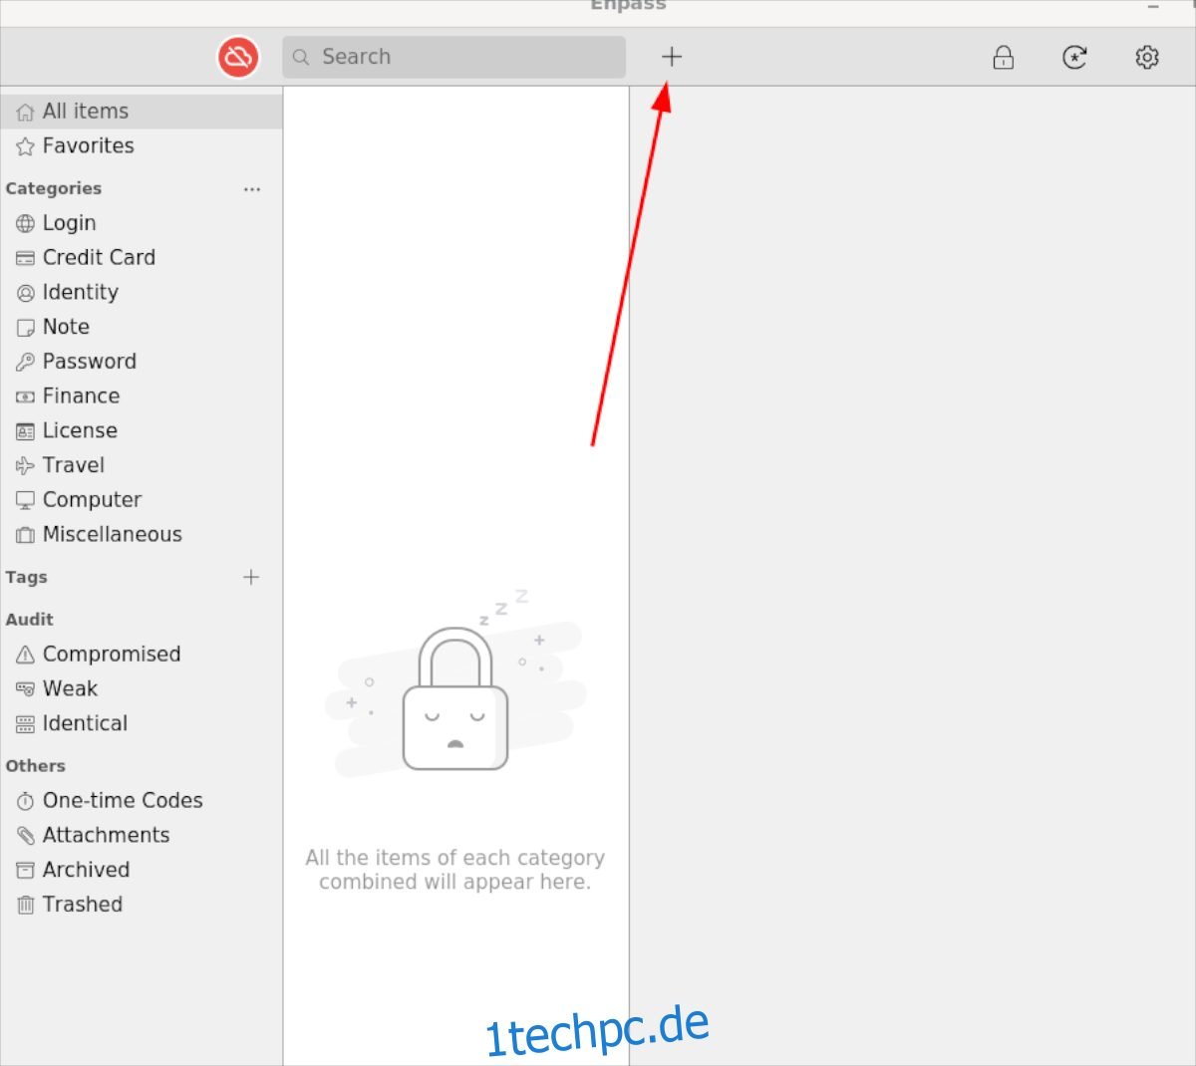
Task: Open the password generator icon
Action: (1074, 58)
